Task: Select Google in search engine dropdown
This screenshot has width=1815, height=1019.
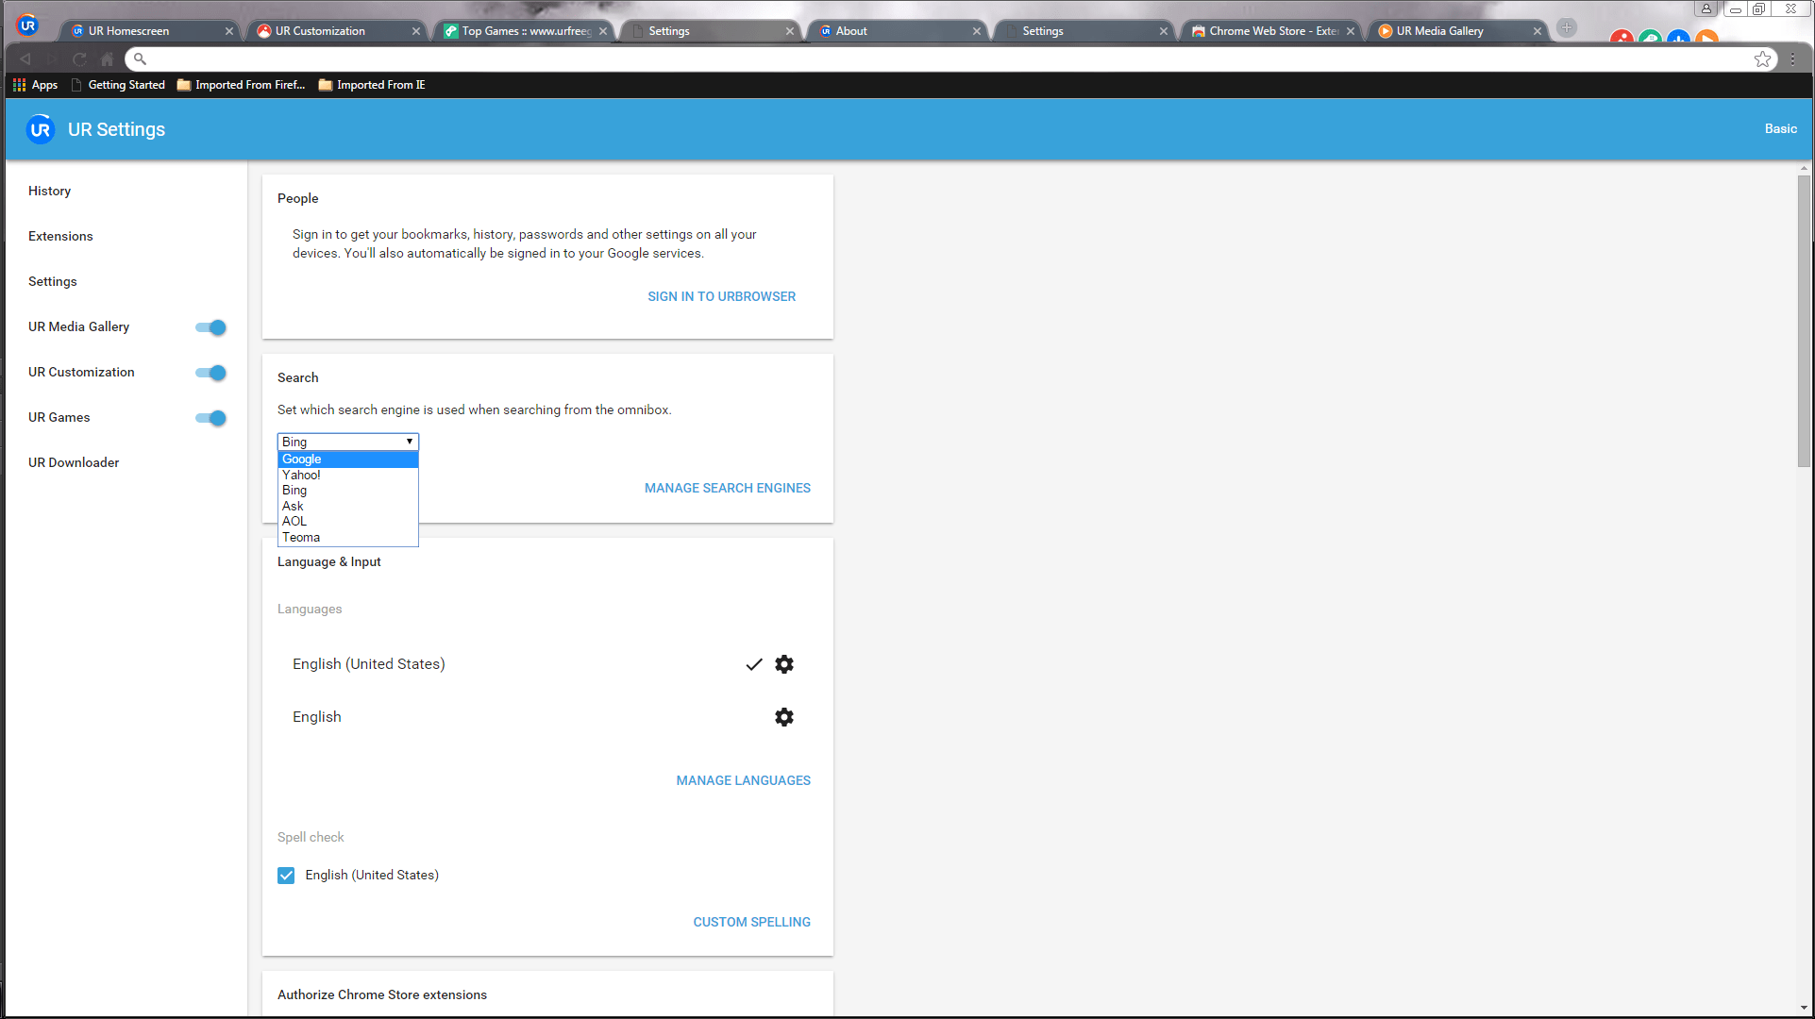Action: pos(302,459)
